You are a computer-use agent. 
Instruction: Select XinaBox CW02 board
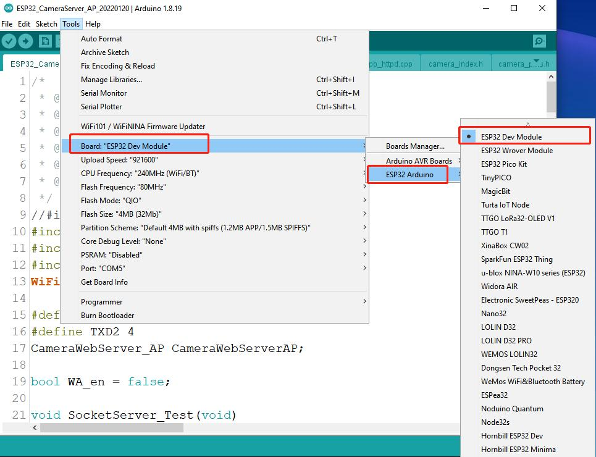coord(528,246)
